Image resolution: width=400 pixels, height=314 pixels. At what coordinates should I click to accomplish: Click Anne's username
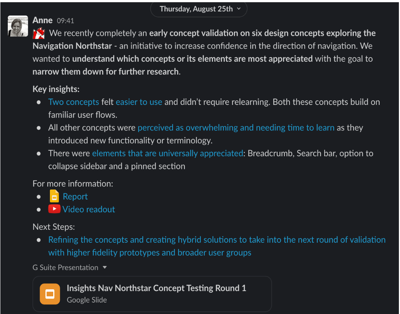42,20
